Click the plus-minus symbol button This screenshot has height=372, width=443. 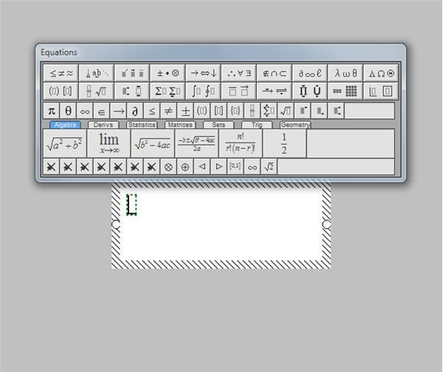185,111
